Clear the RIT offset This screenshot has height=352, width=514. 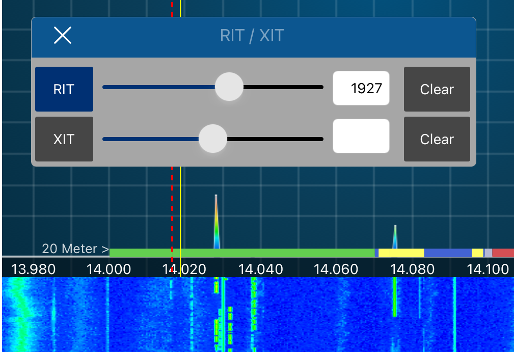click(437, 89)
